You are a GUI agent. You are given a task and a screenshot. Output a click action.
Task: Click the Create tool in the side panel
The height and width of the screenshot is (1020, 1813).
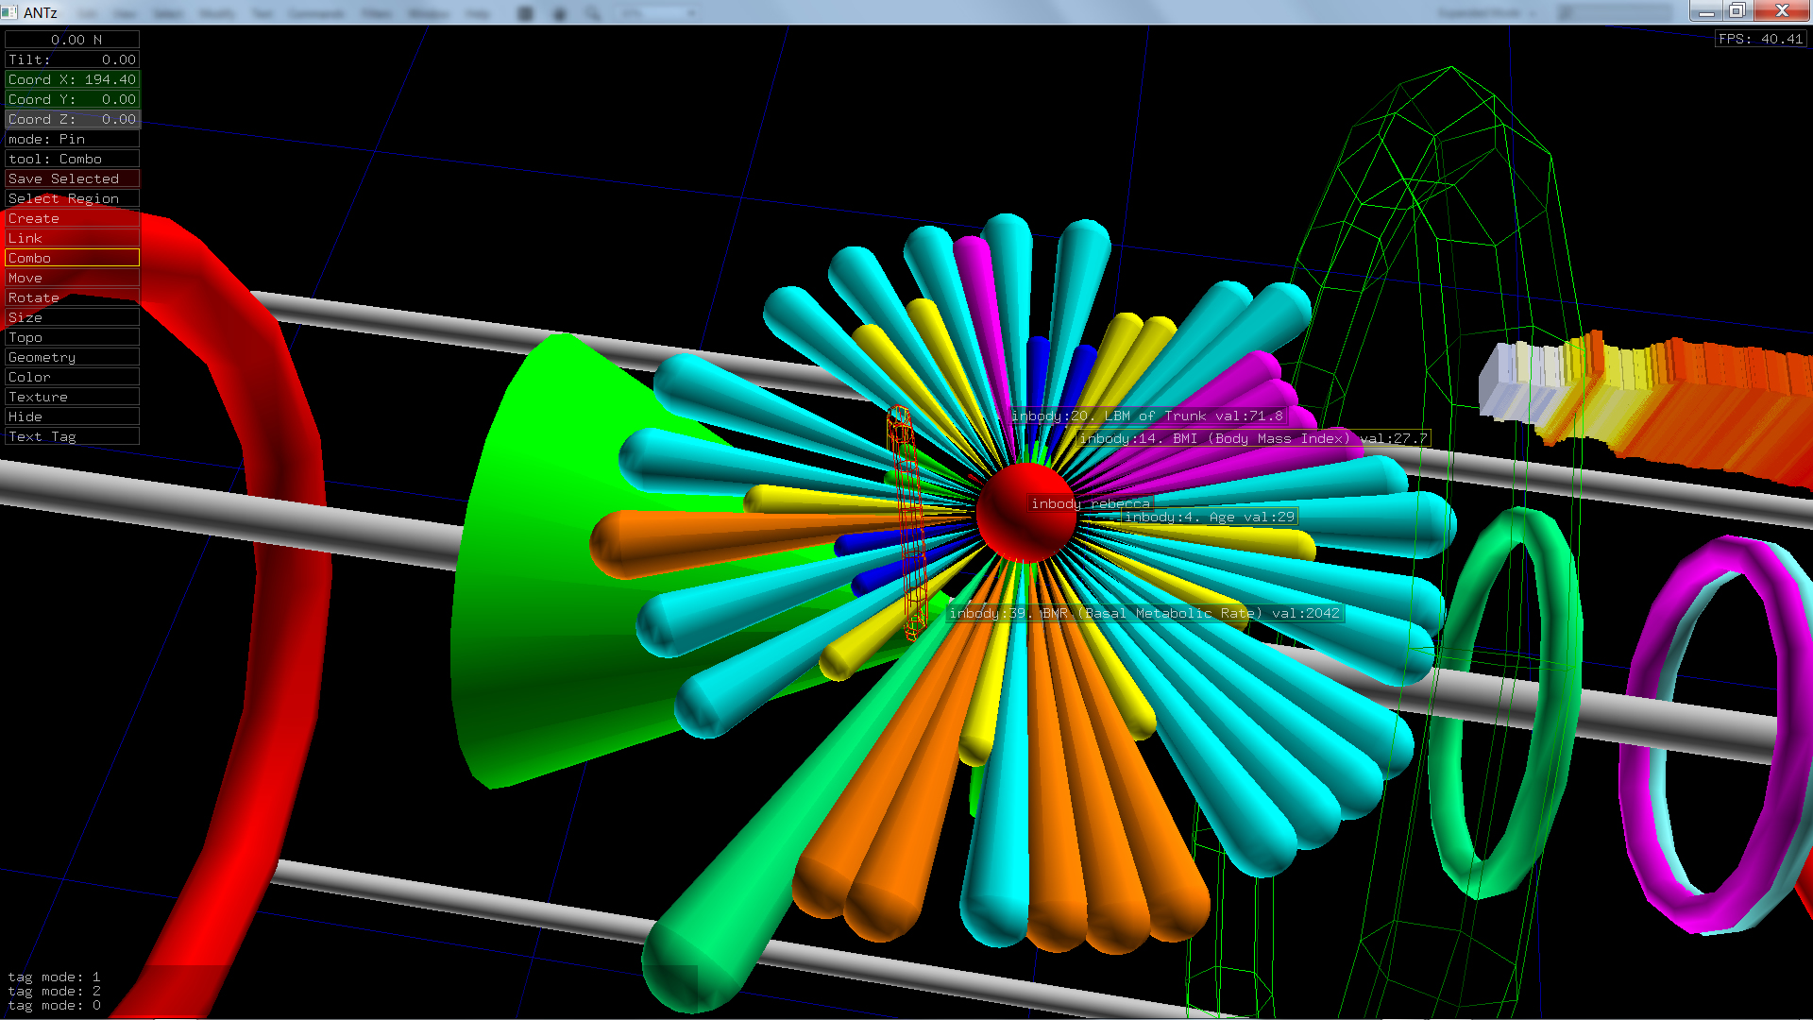(x=72, y=218)
